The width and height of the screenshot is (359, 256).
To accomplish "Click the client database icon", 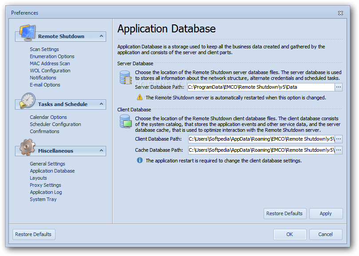I will 126,121.
